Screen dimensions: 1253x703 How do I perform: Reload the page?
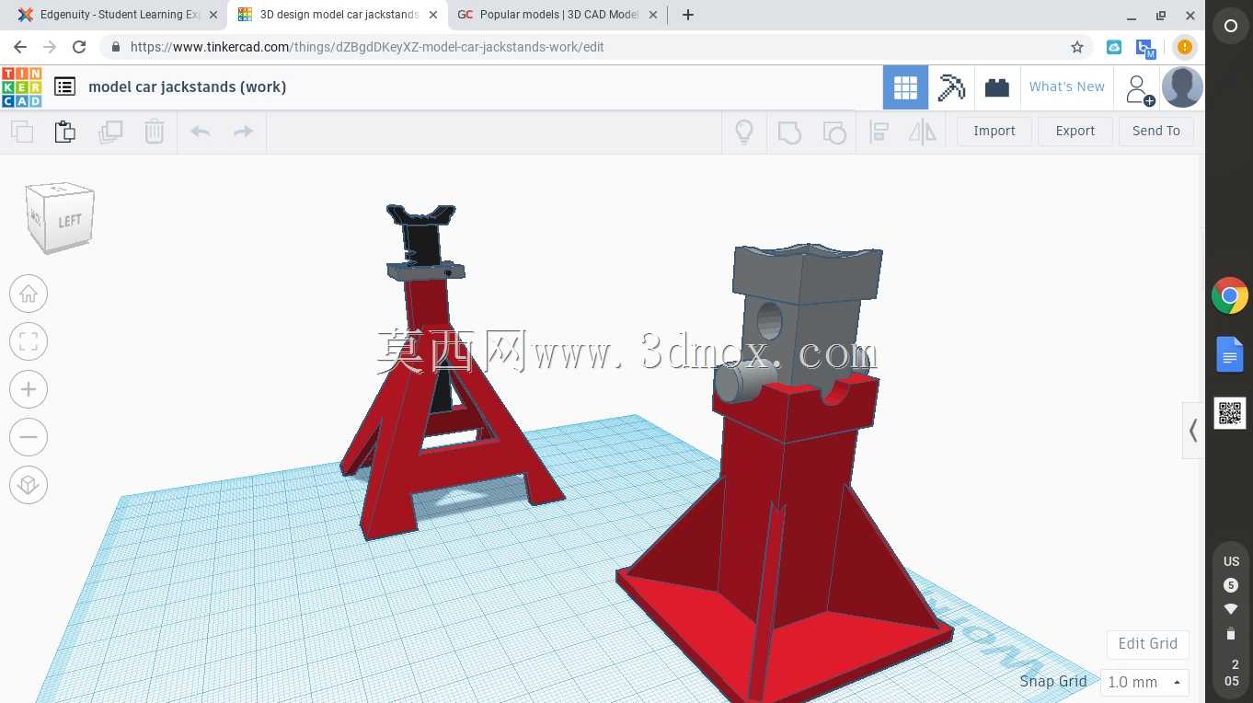(79, 47)
